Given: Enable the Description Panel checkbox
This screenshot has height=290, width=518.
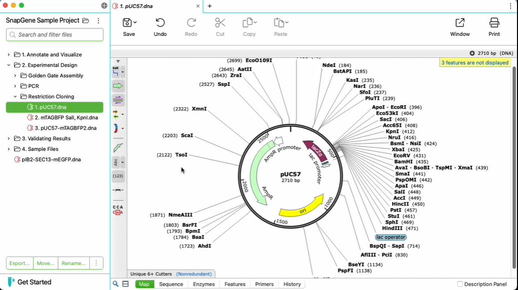Looking at the screenshot, I should pyautogui.click(x=460, y=284).
